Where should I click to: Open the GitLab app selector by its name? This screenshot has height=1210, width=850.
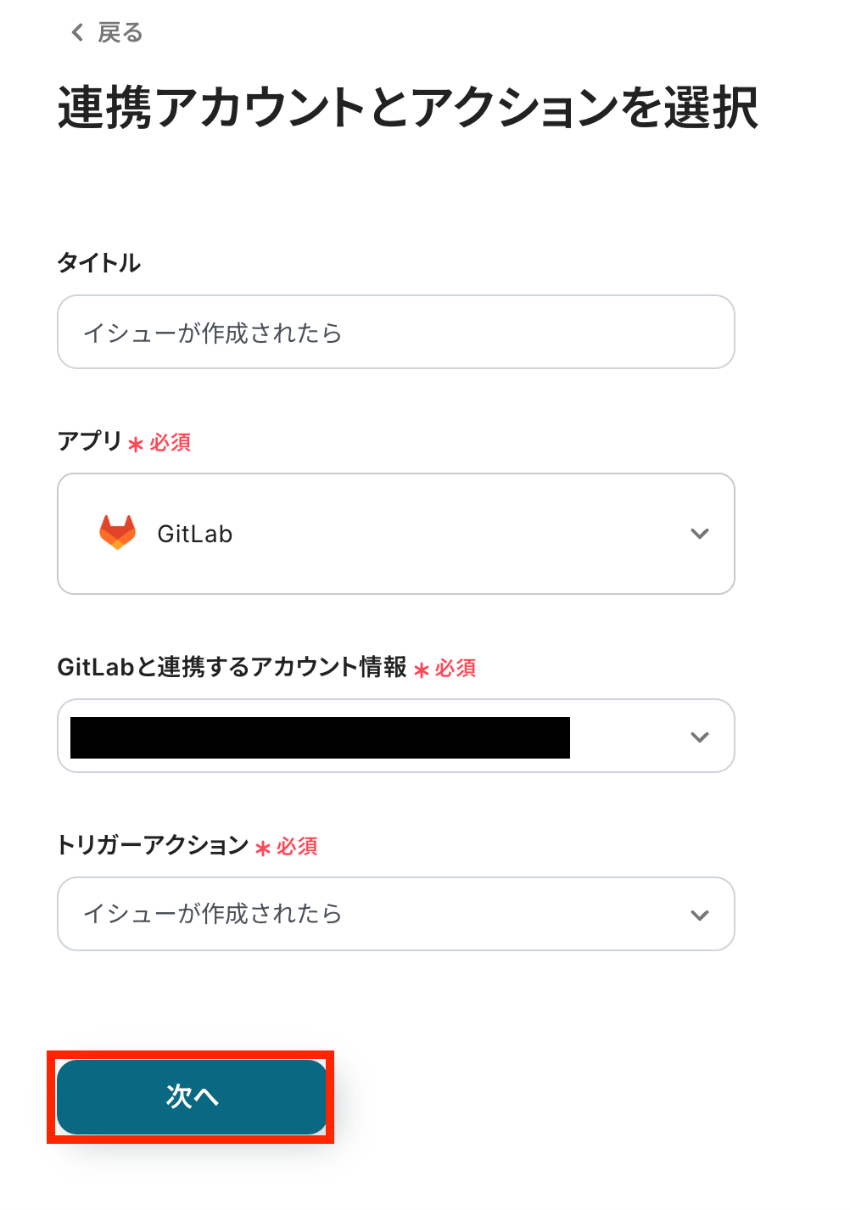click(x=195, y=534)
